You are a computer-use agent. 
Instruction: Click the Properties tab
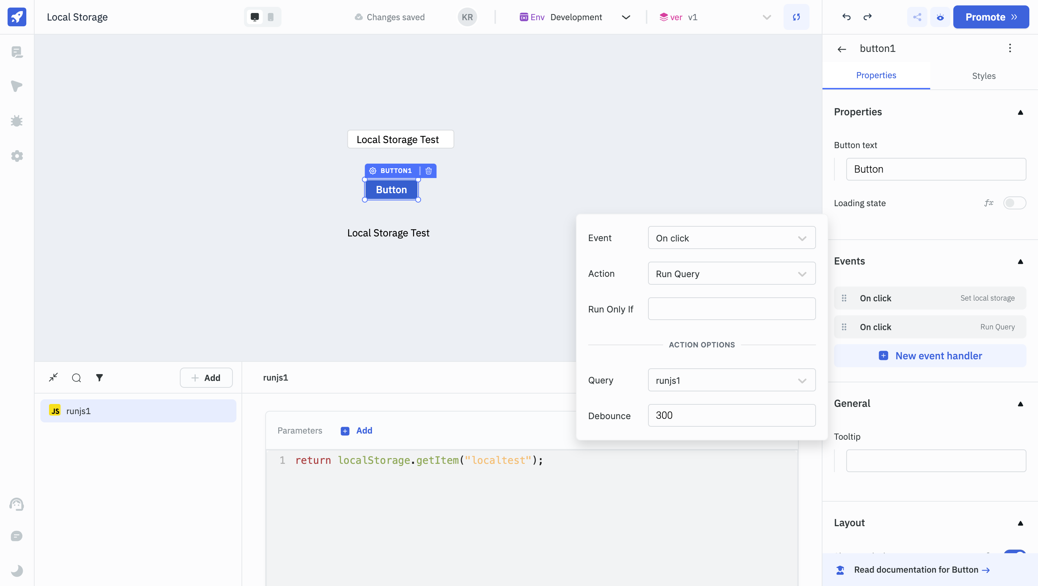875,76
